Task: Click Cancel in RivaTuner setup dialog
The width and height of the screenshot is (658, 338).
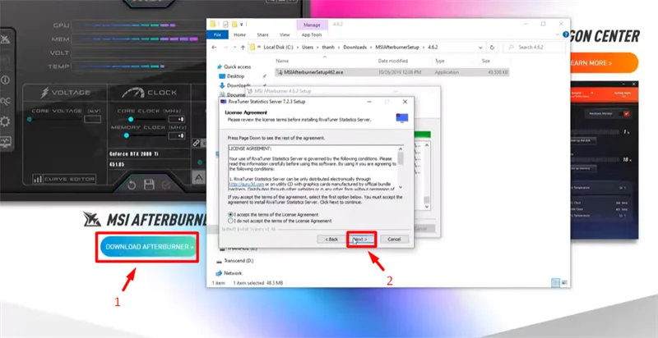Action: point(394,240)
